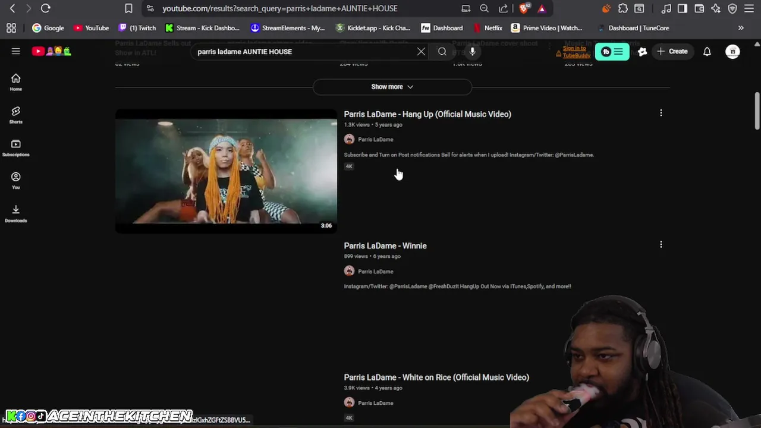Open Parris LaDame - Hang Up title
The image size is (761, 428).
(x=427, y=114)
